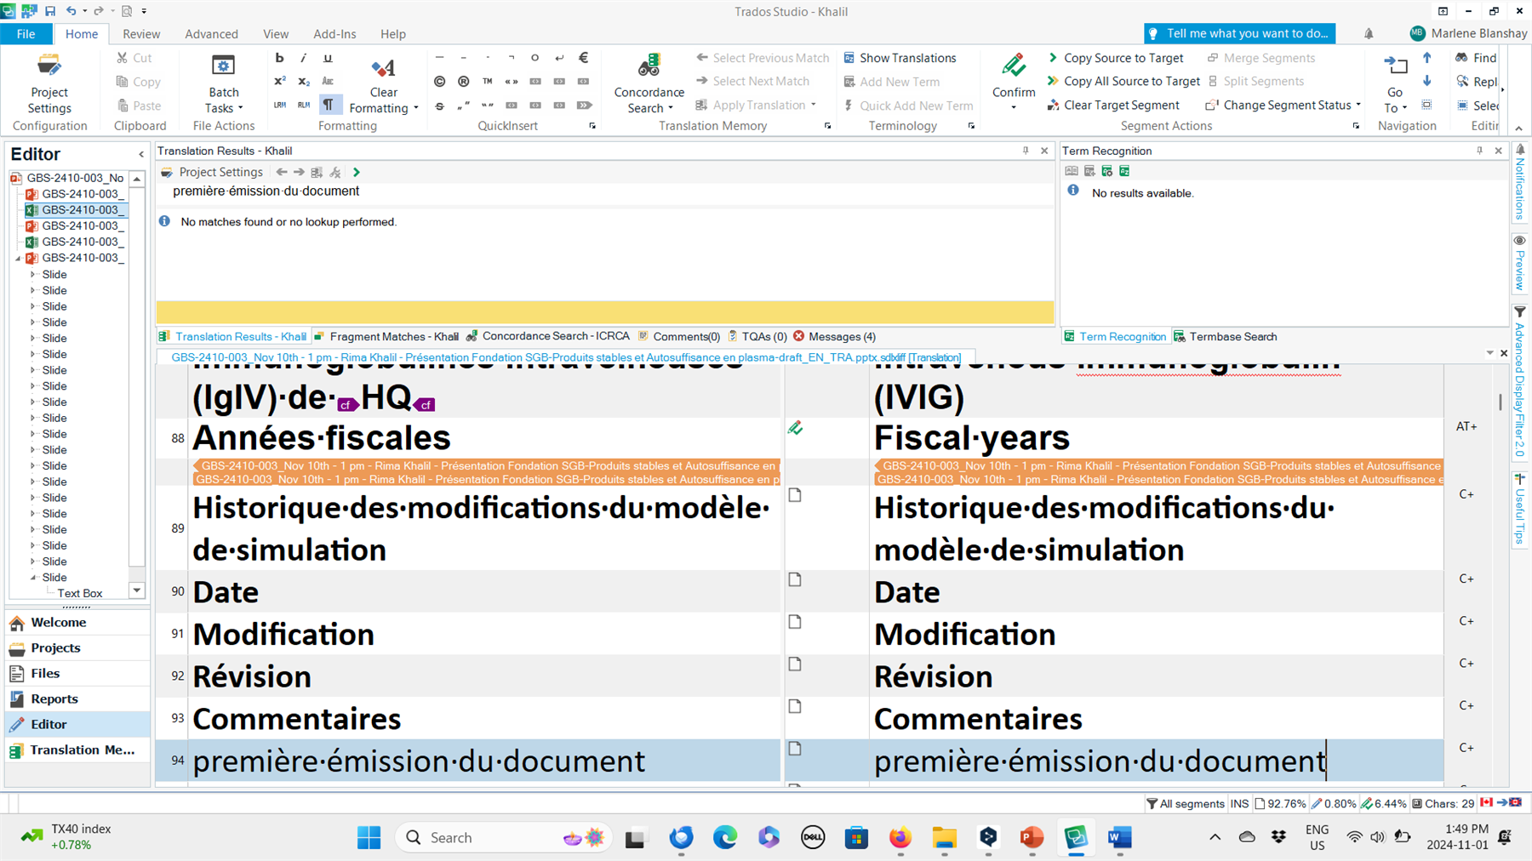Click Clear Target Segment
Viewport: 1532px width, 861px height.
[1112, 105]
